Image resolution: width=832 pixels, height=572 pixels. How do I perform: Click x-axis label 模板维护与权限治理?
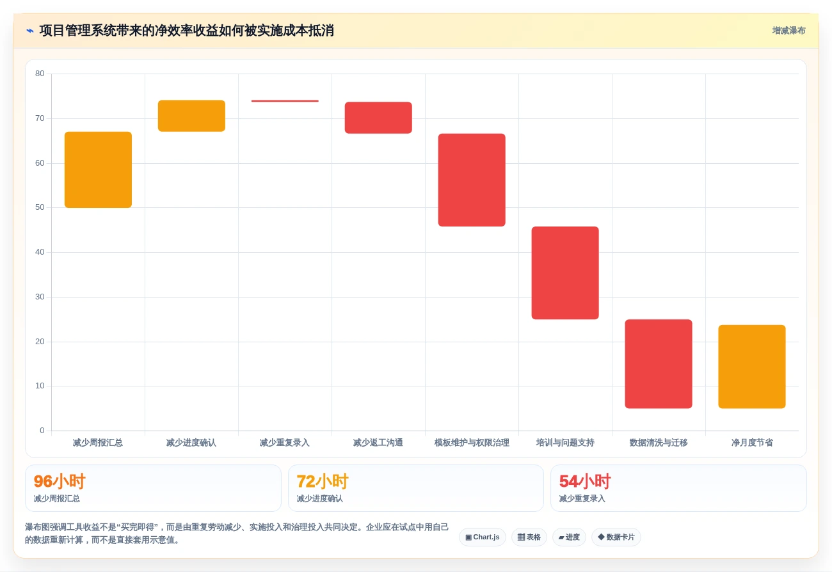[x=472, y=443]
